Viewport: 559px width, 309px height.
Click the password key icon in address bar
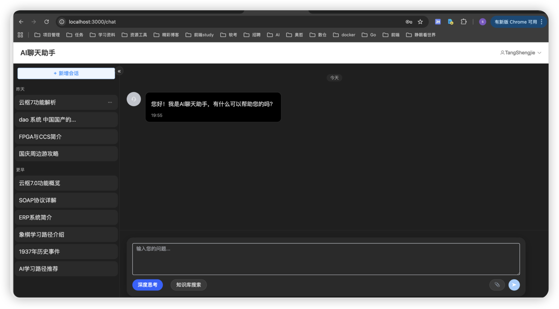[409, 22]
